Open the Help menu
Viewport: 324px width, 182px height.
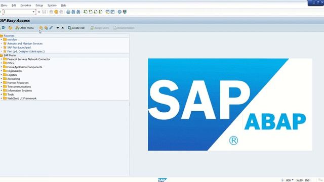[63, 6]
